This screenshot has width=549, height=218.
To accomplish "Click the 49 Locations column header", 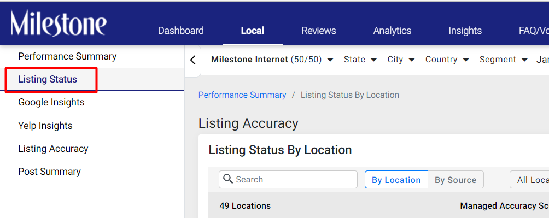I will [245, 206].
